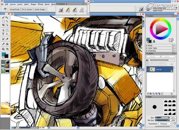Open the Select menu
The height and width of the screenshot is (130, 179).
[x=26, y=4]
